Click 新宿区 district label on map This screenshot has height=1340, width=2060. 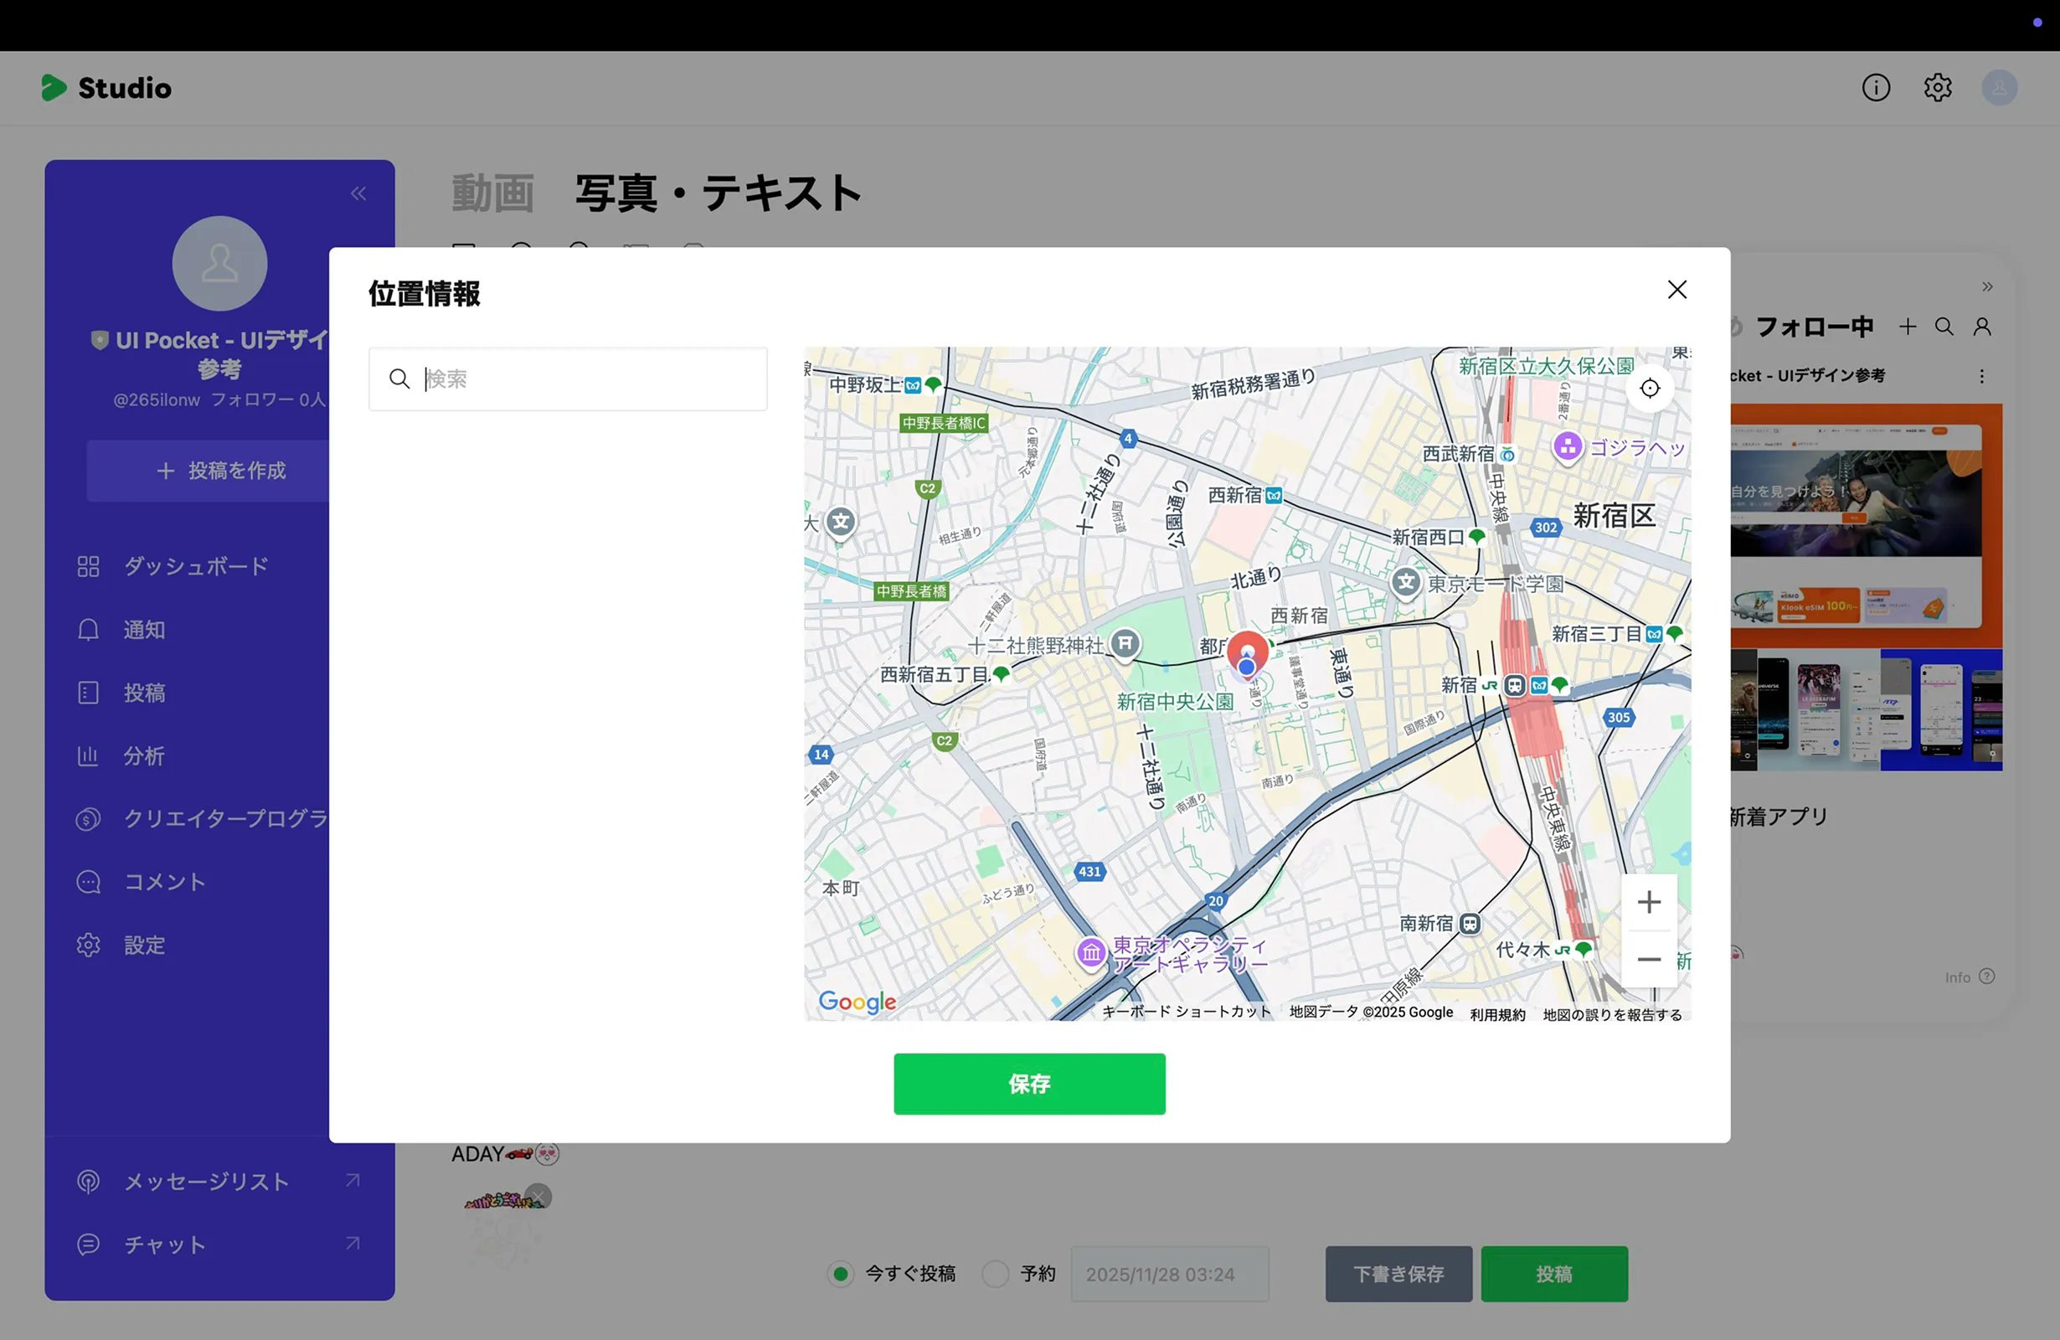click(1614, 516)
